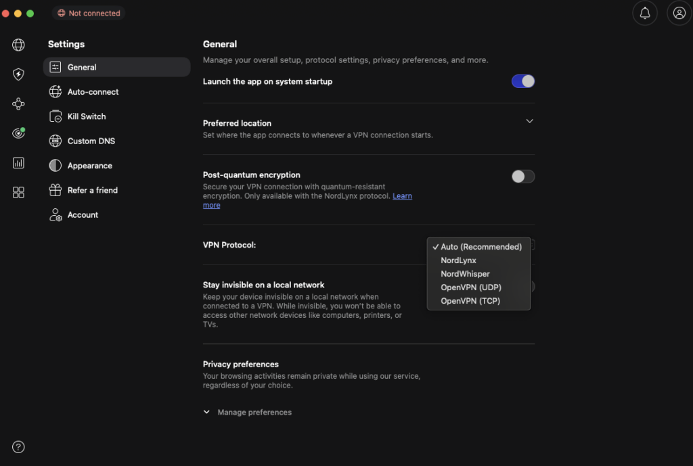Screen dimensions: 693x466
Task: Open the statistics chart icon
Action: 18,163
